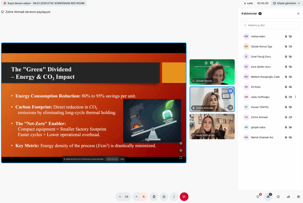
Task: Raise your hand in the meeting
Action: click(x=154, y=197)
